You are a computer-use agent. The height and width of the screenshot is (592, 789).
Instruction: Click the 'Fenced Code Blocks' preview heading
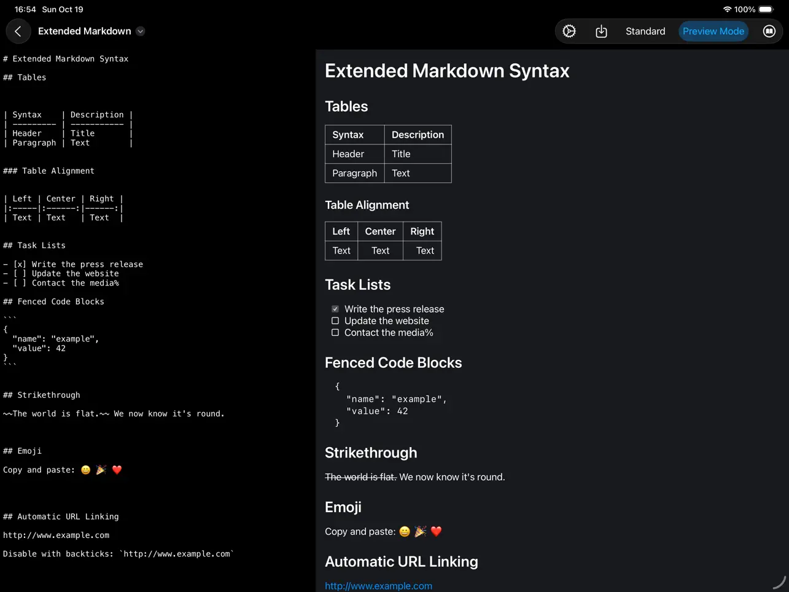(393, 363)
